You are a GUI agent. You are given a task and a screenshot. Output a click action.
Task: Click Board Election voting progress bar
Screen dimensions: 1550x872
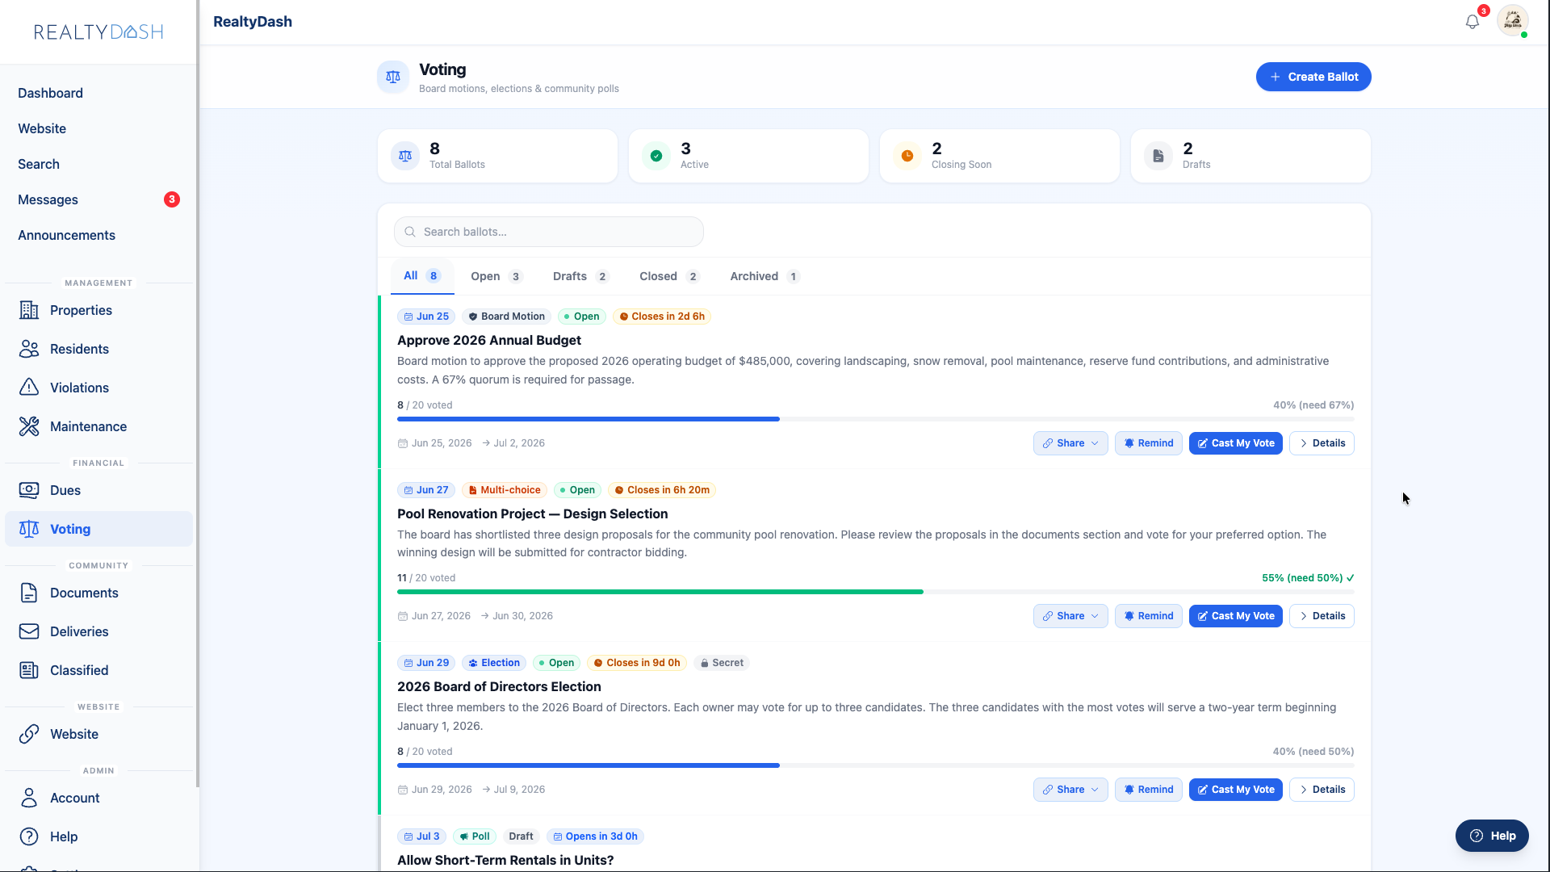(x=876, y=765)
